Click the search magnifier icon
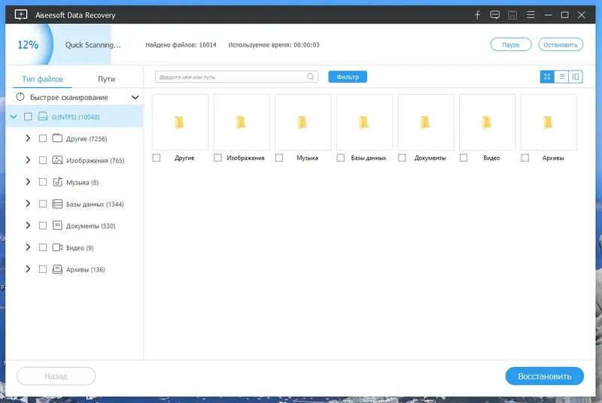 [x=310, y=77]
